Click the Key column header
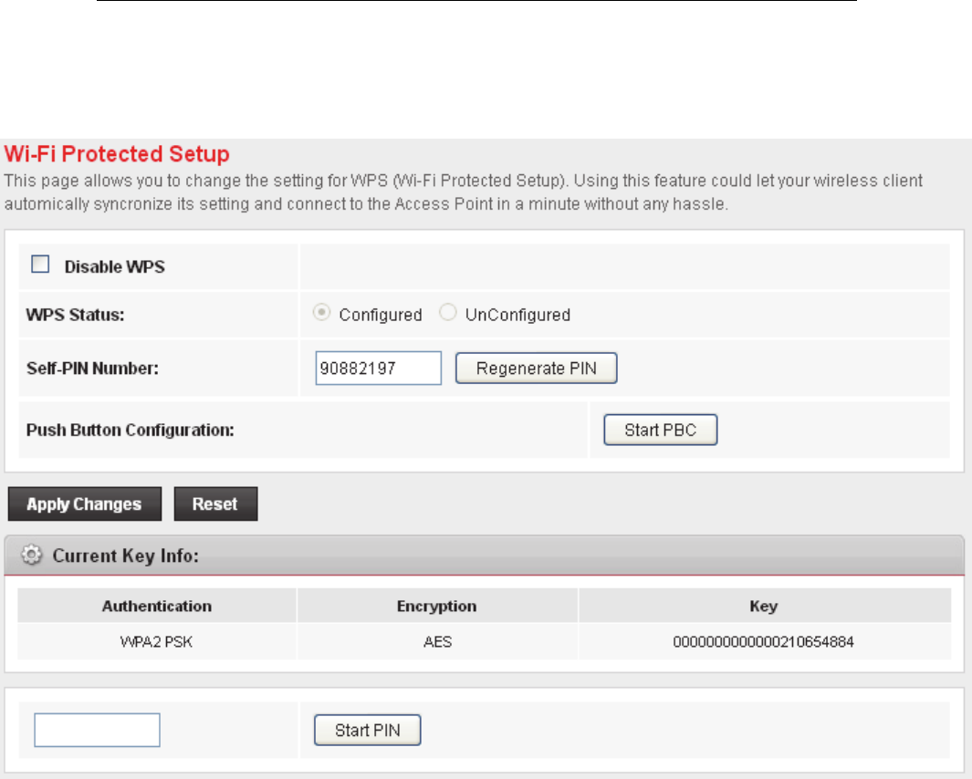 click(763, 606)
